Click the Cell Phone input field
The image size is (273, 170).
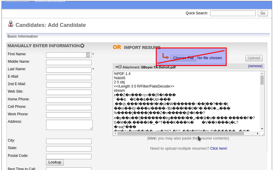click(68, 108)
